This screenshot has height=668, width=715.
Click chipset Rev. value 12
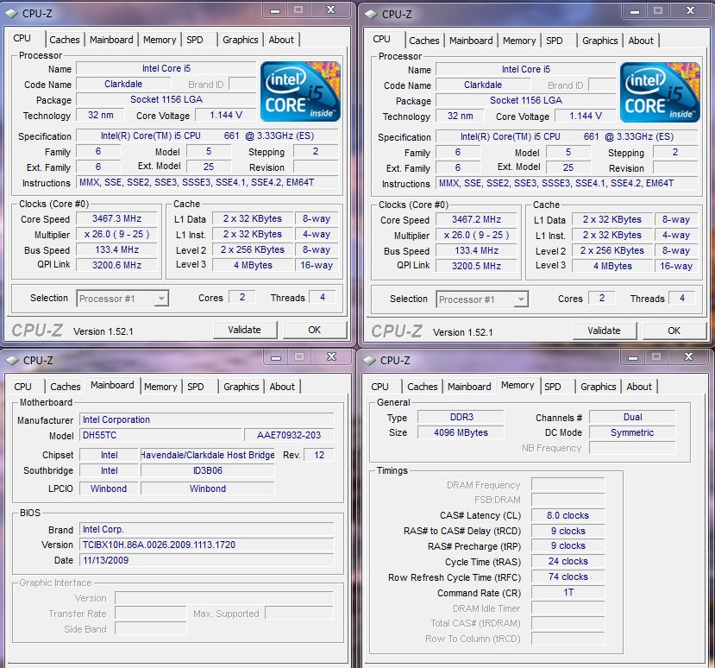pos(319,455)
